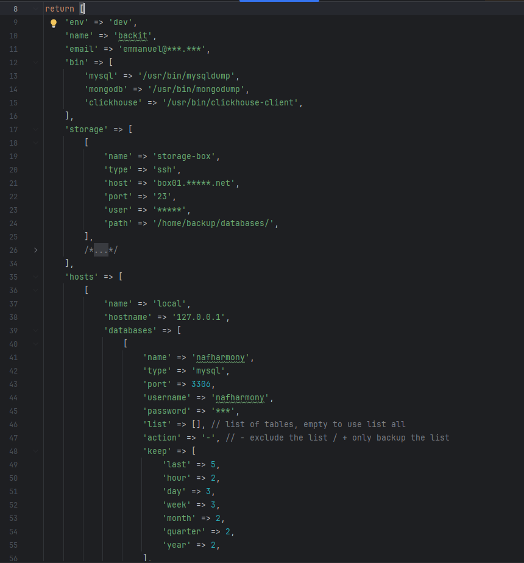Fold the return statement at line 8

pyautogui.click(x=36, y=9)
